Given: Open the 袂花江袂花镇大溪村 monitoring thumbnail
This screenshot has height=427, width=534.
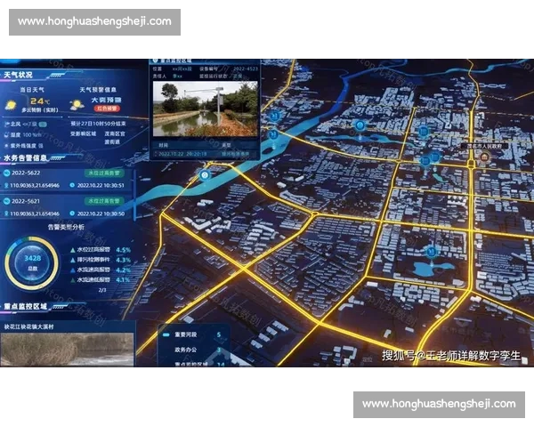Looking at the screenshot, I should click(67, 349).
